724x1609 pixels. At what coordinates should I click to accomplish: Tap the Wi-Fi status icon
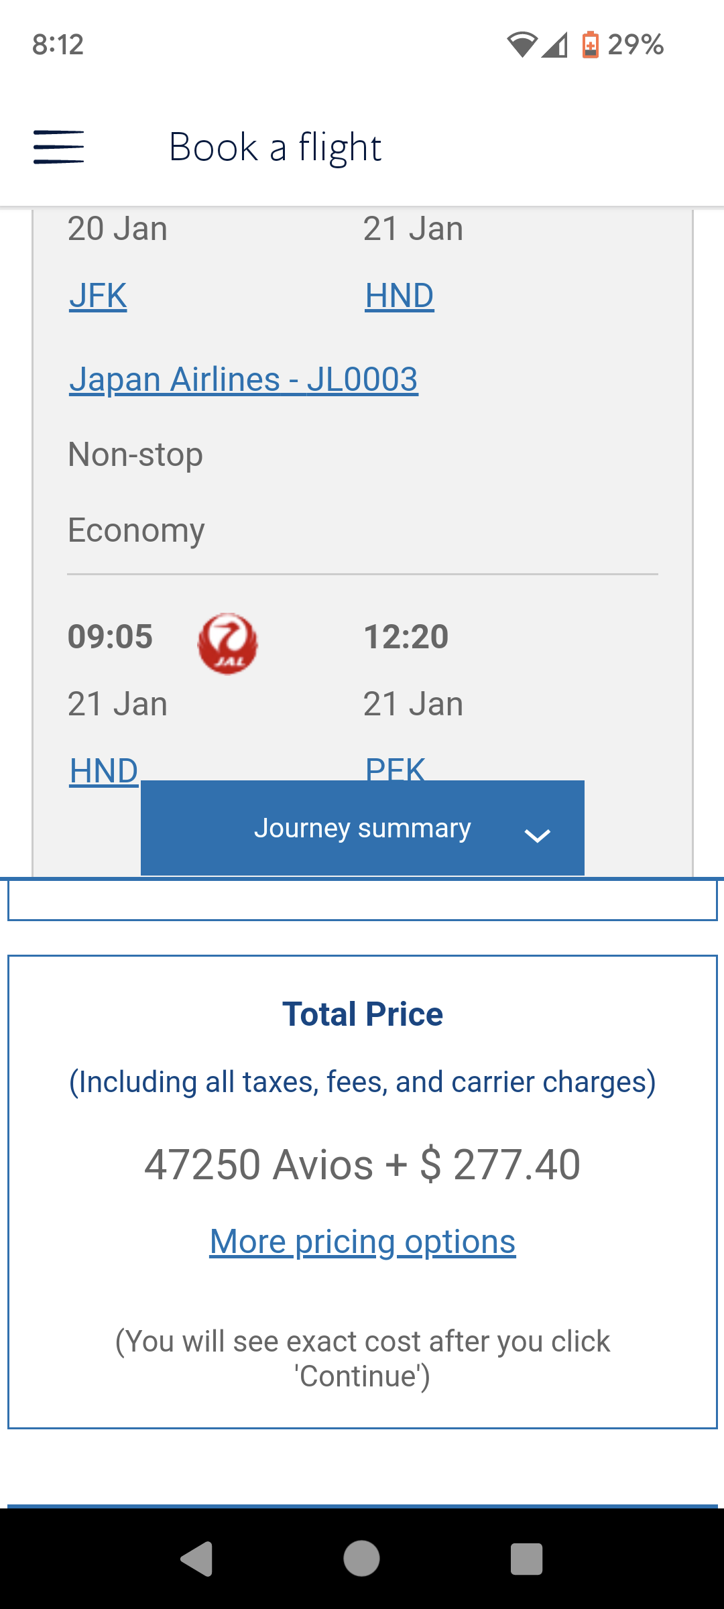[x=522, y=45]
